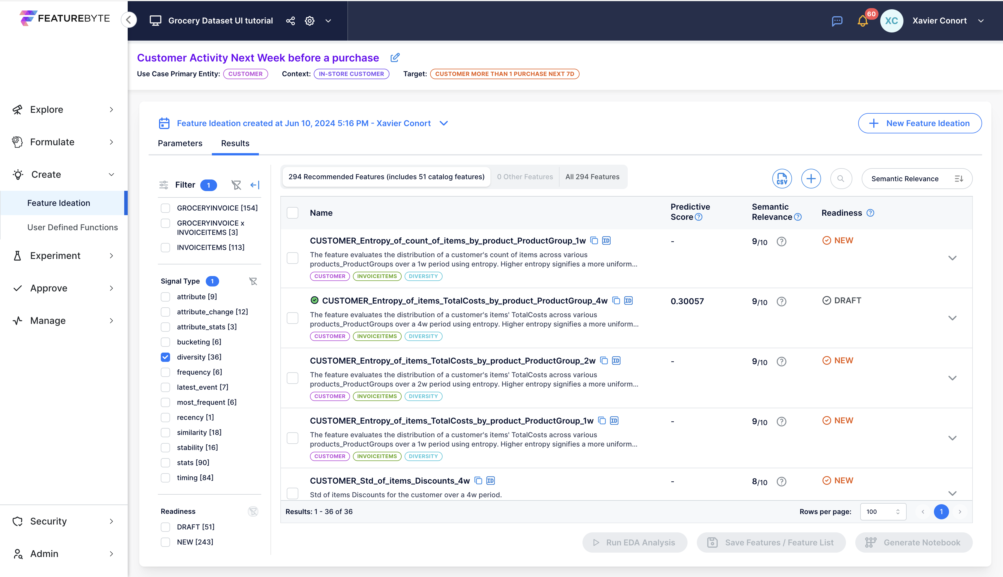Copy name of TotalCosts ProductGroup_2w feature
The width and height of the screenshot is (1003, 577).
[604, 361]
